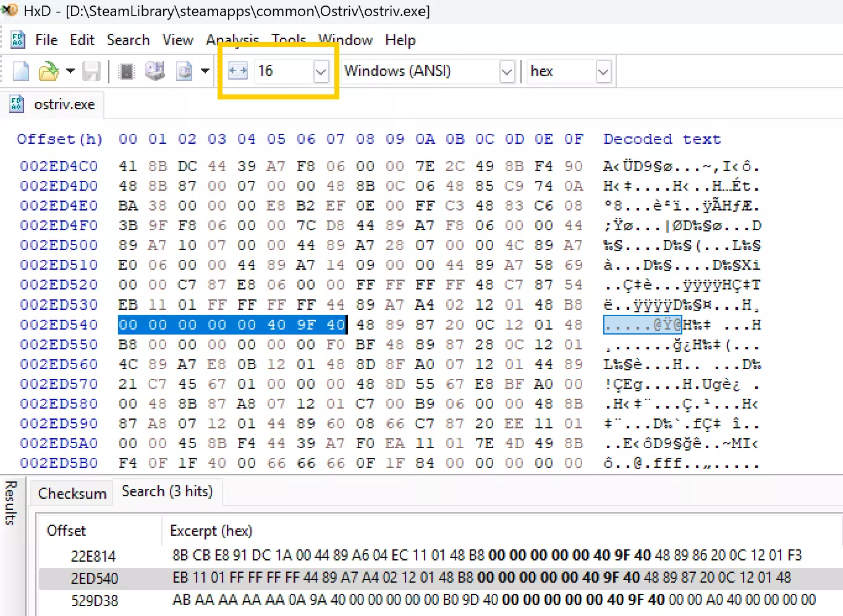This screenshot has height=616, width=843.
Task: Click row offset 002ED5A0
Action: pos(59,443)
